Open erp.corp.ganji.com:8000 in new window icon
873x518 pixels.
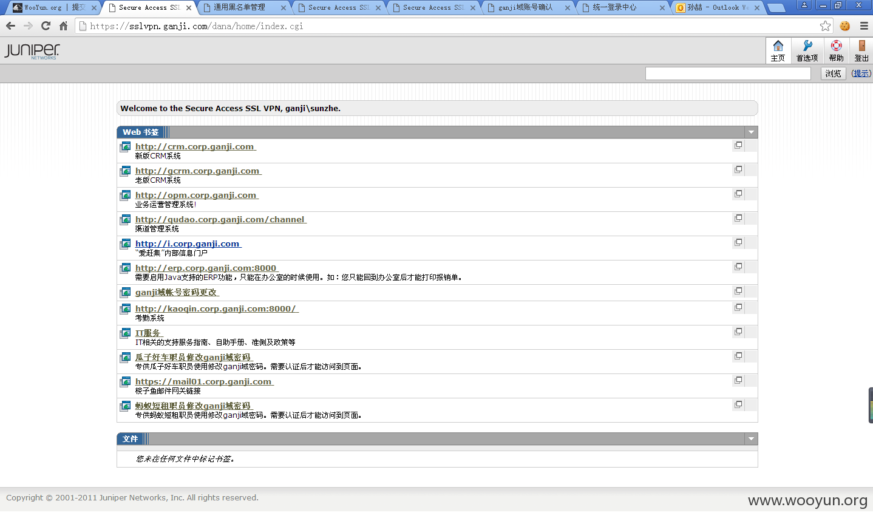[x=738, y=267]
